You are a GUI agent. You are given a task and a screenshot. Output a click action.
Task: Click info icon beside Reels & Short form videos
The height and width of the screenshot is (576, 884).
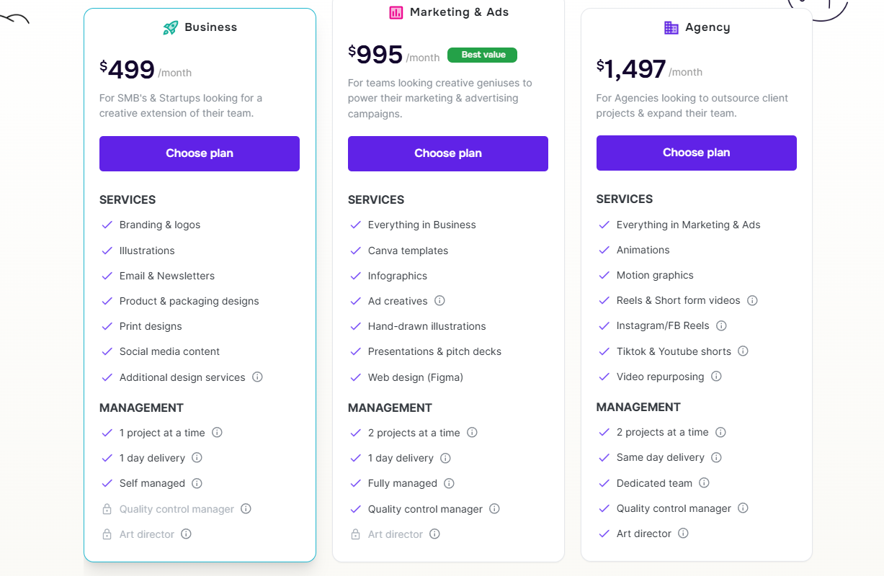752,300
